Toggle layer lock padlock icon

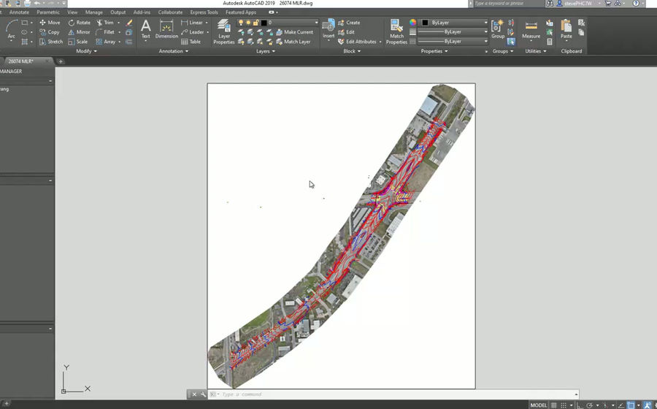click(x=255, y=23)
